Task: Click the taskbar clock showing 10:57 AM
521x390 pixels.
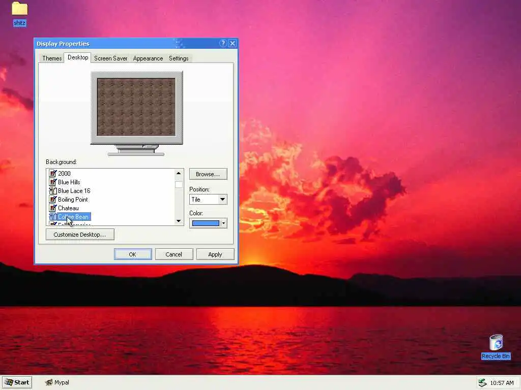Action: 502,383
